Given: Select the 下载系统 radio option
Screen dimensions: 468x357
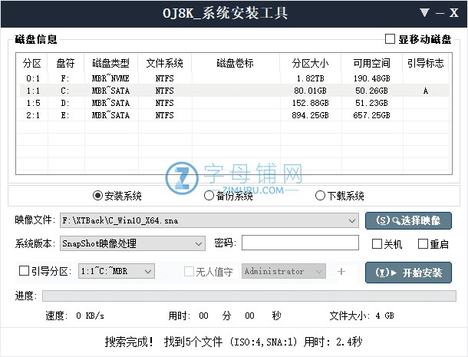Looking at the screenshot, I should [x=320, y=196].
